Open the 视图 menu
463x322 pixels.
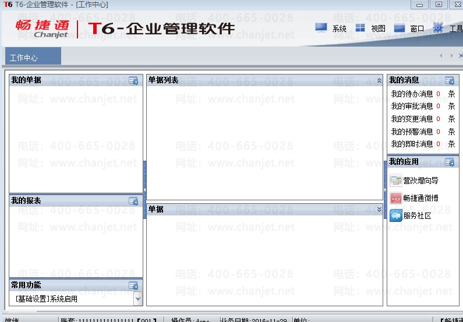tap(378, 29)
